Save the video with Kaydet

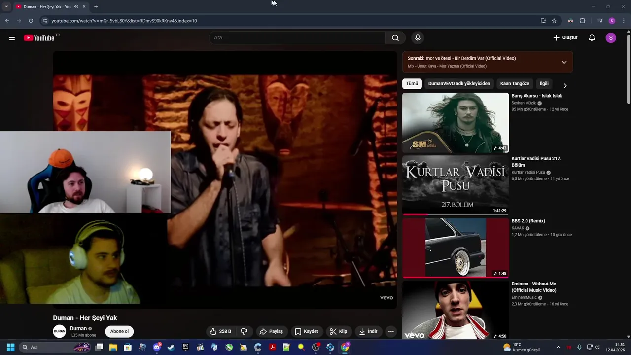point(307,331)
